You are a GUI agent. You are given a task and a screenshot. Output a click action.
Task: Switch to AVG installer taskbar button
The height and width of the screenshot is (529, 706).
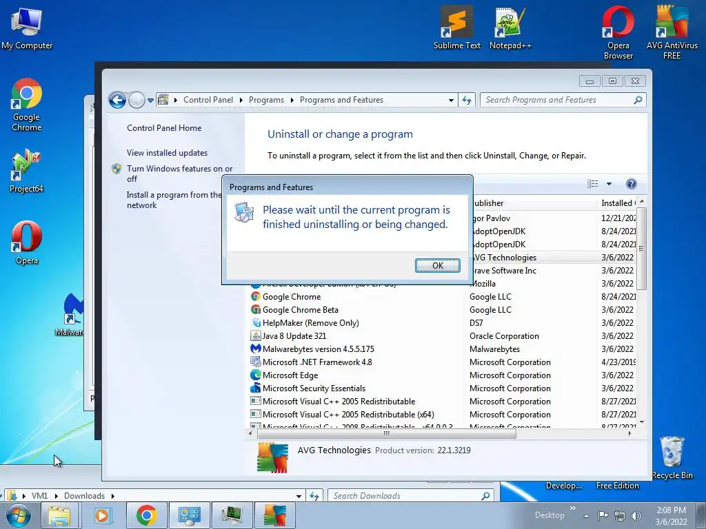point(274,515)
